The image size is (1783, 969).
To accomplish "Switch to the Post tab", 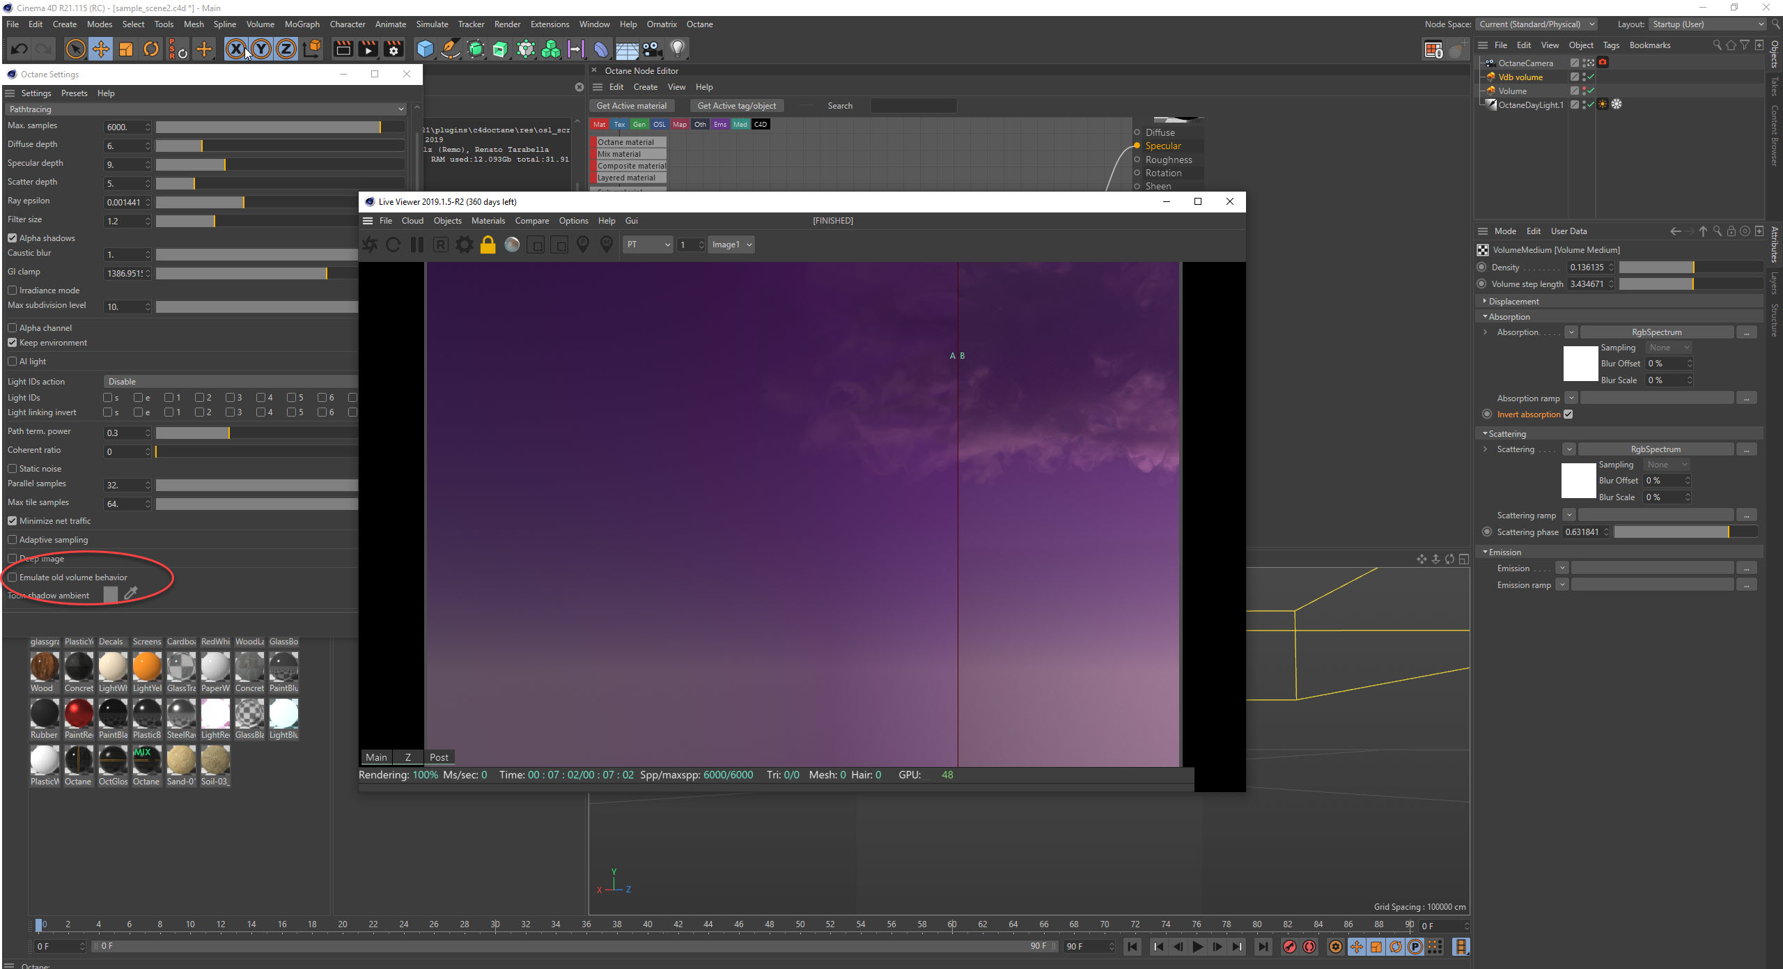I will pyautogui.click(x=439, y=757).
